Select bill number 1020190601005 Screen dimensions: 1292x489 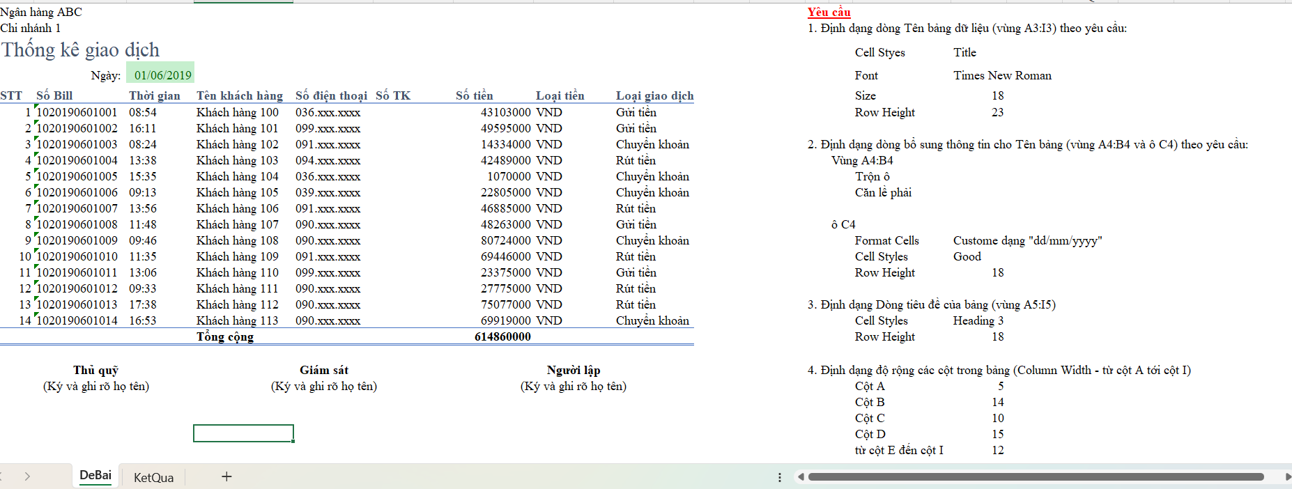tap(77, 176)
